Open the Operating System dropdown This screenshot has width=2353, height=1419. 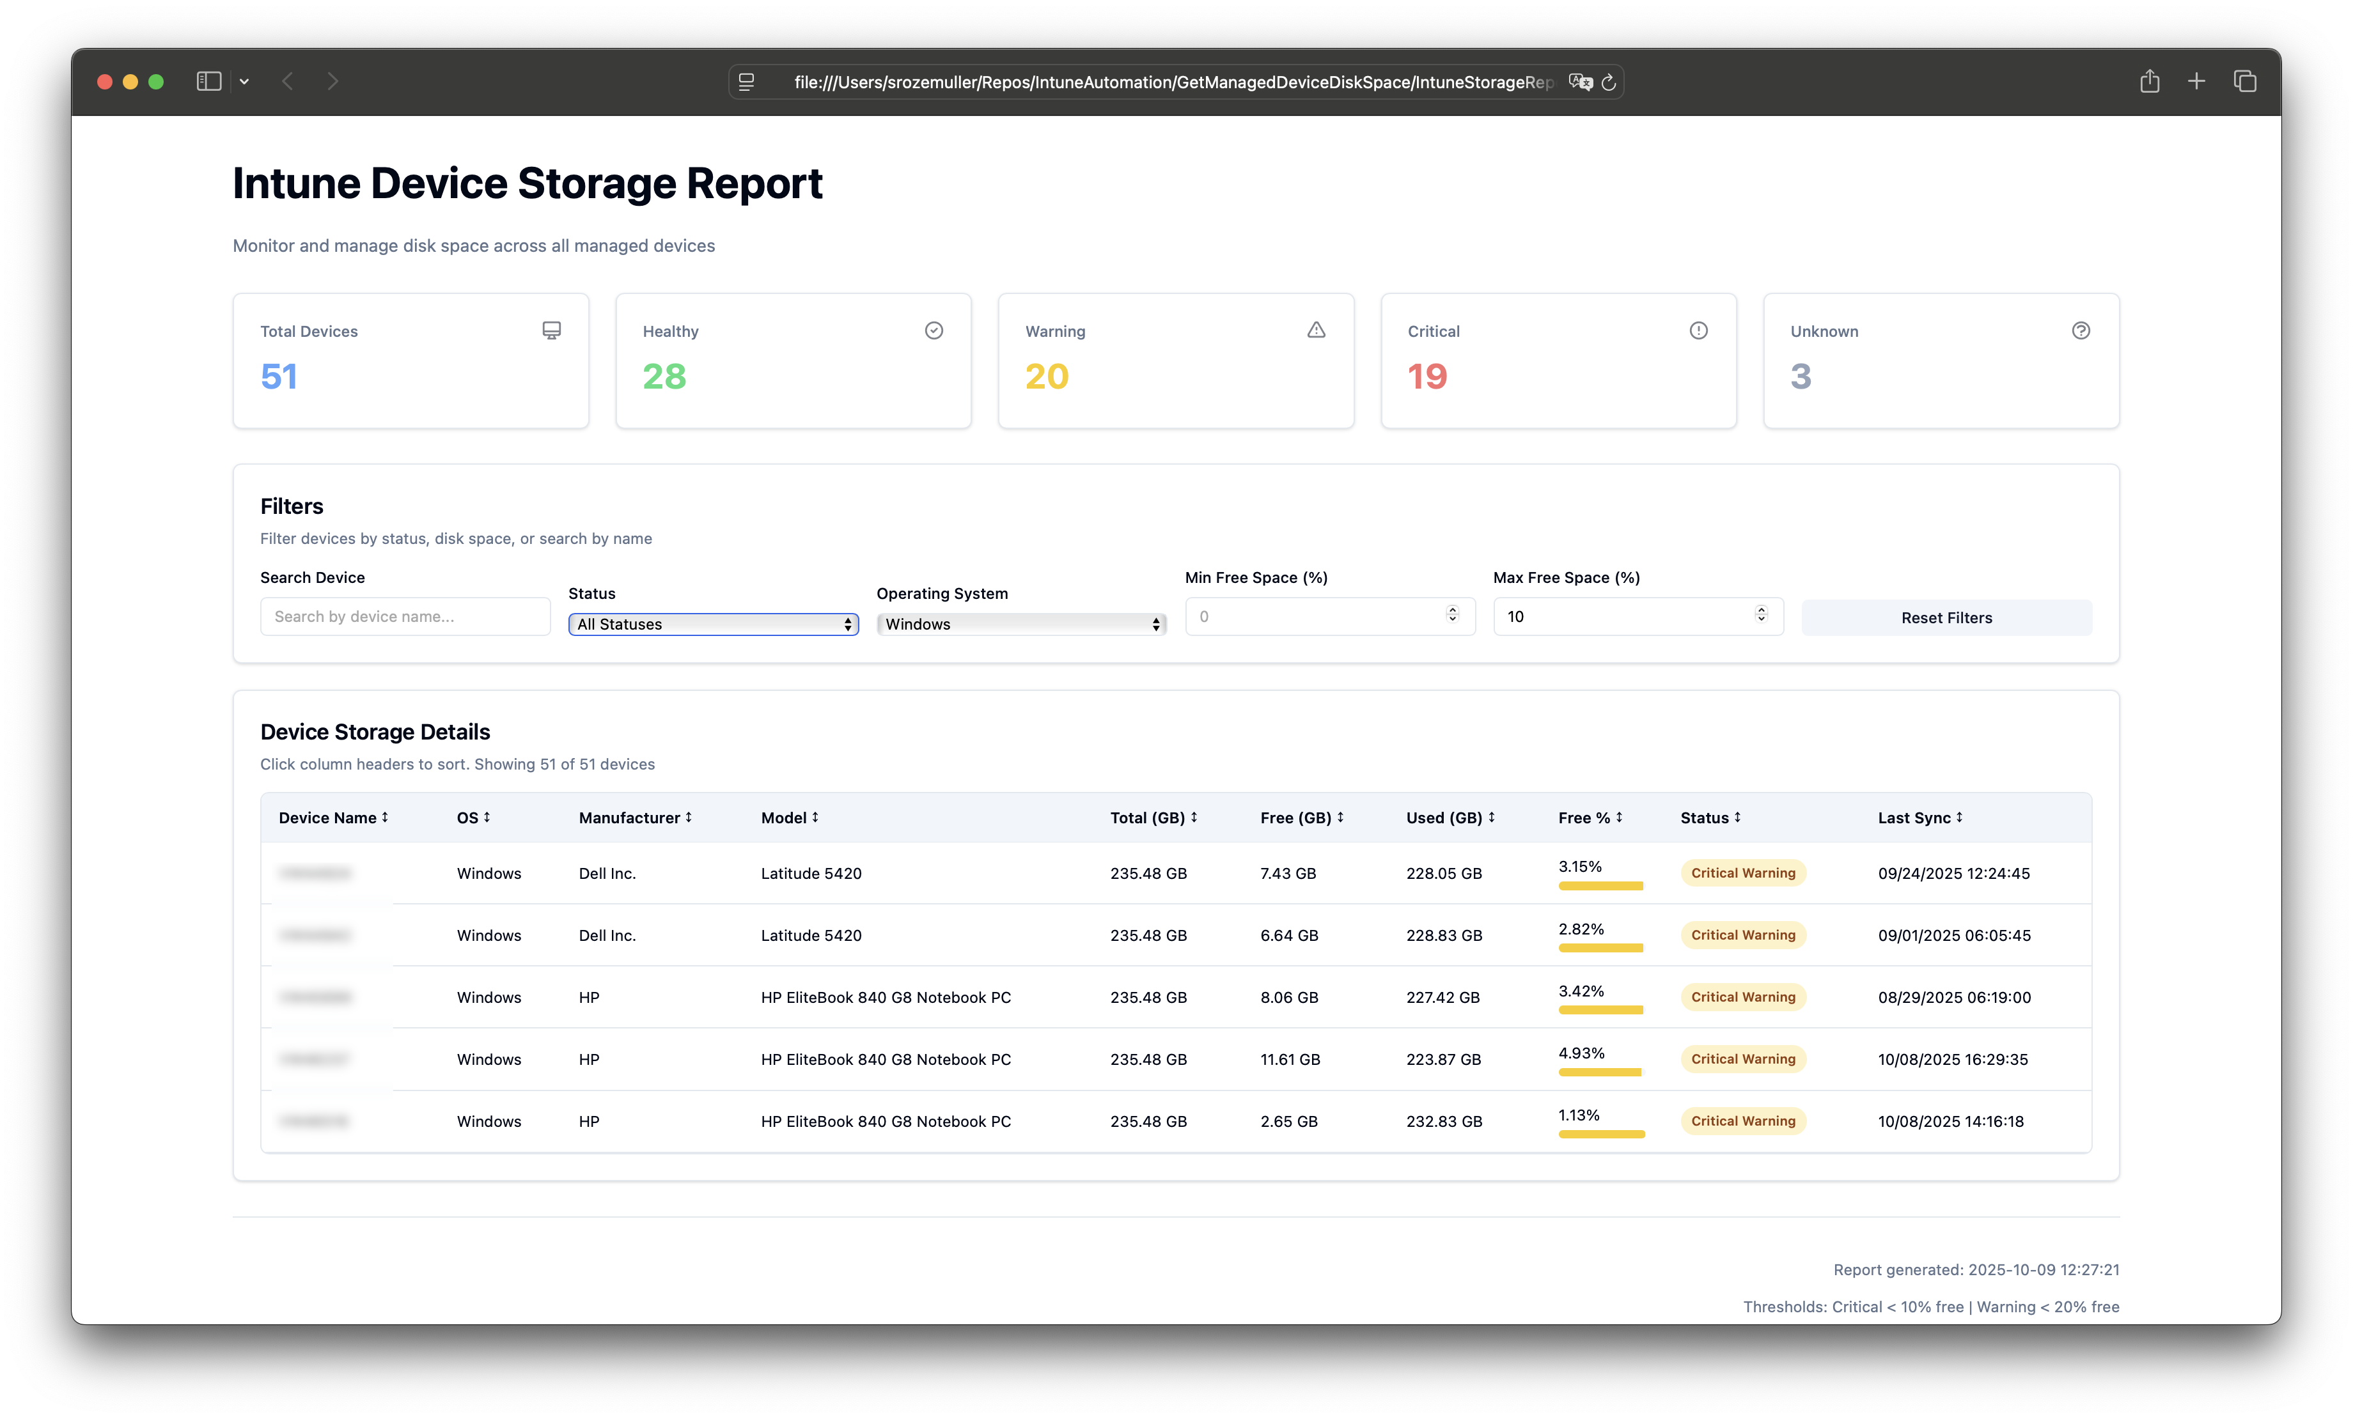pos(1021,624)
